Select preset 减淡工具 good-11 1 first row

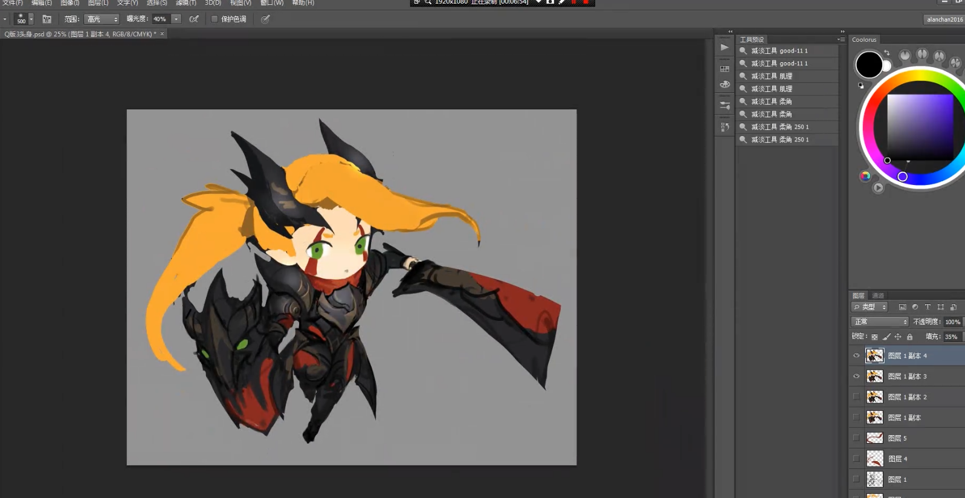787,51
